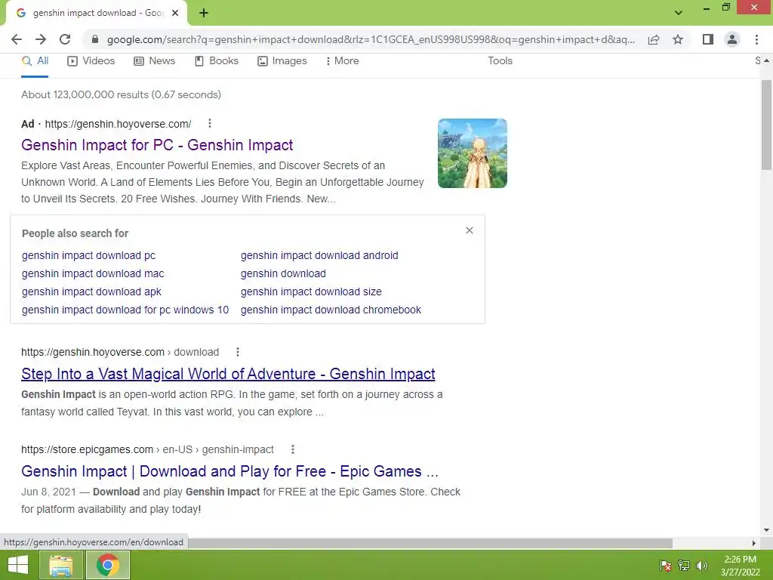The width and height of the screenshot is (773, 580).
Task: View site information via the padlock icon
Action: click(x=95, y=39)
